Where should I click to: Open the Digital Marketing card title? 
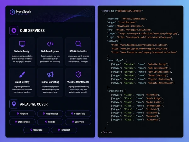pyautogui.click(x=50, y=82)
